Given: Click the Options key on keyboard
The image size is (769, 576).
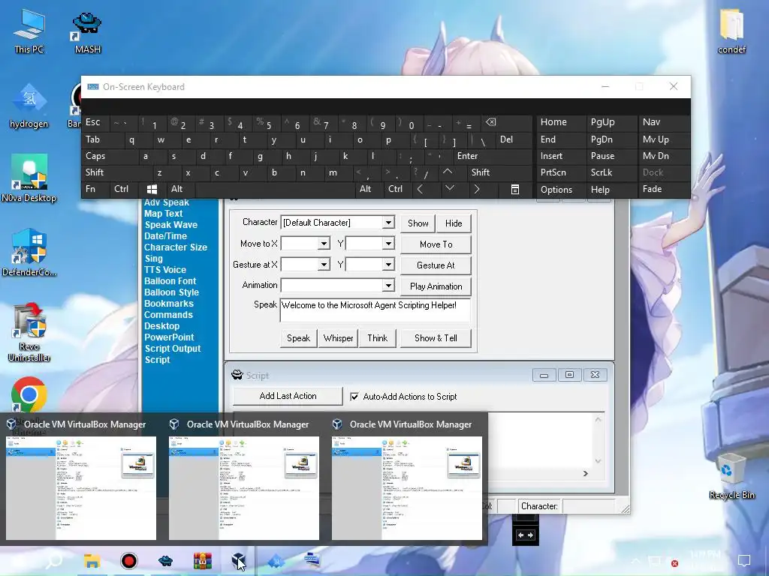Looking at the screenshot, I should click(x=556, y=190).
